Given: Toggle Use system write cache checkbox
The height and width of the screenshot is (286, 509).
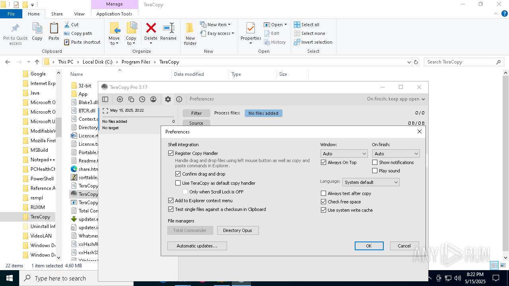Looking at the screenshot, I should [x=324, y=210].
